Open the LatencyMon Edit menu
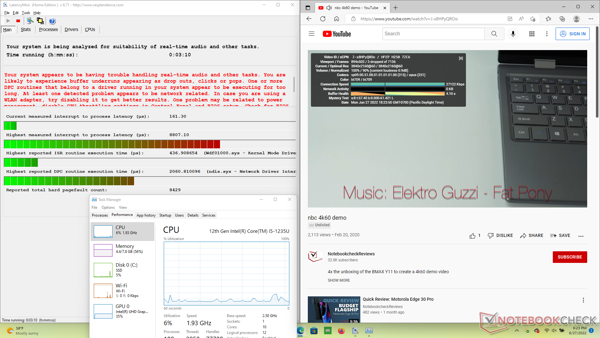 click(x=16, y=13)
